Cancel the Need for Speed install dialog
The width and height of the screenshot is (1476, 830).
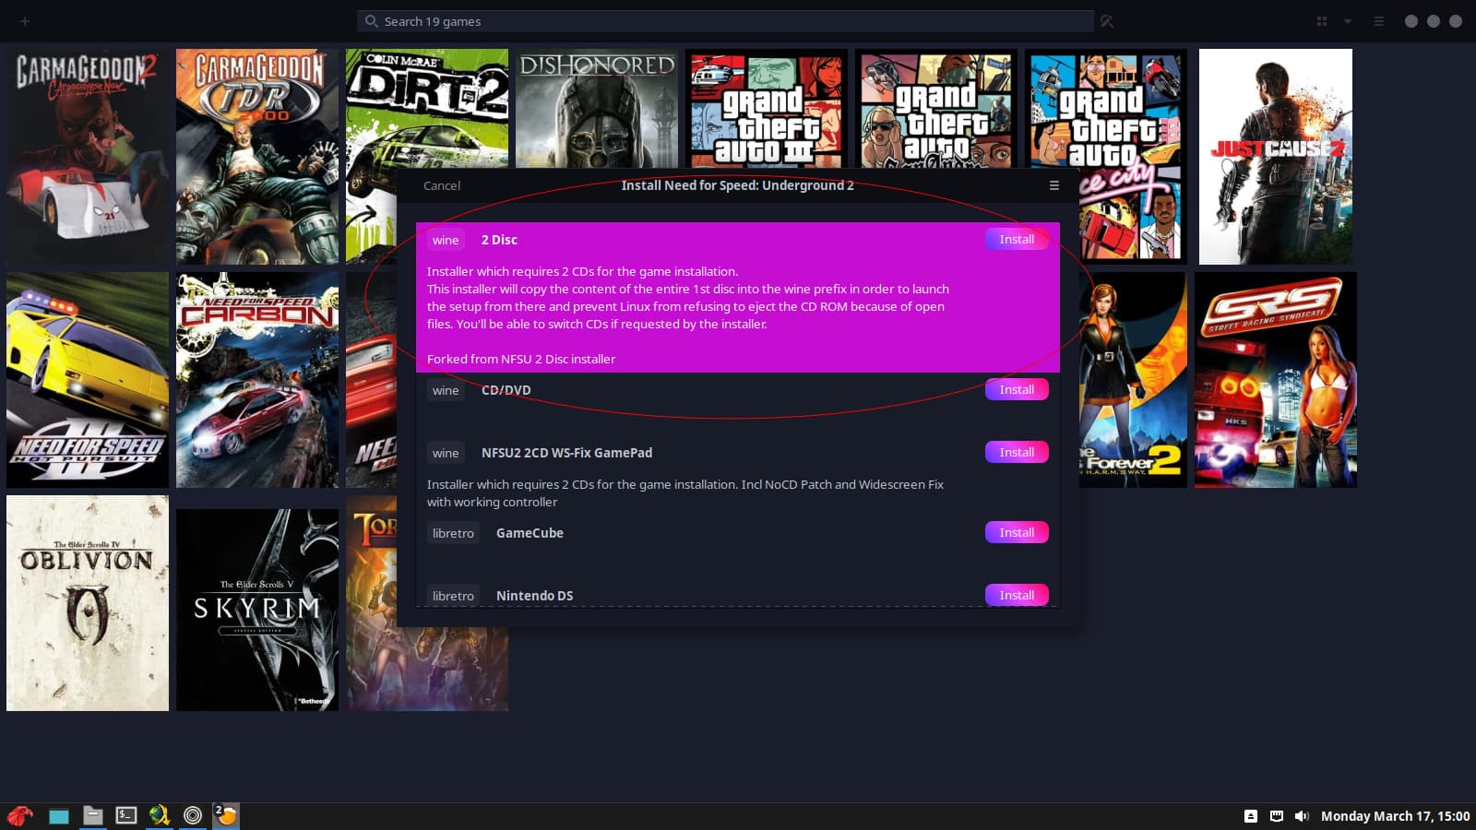(x=442, y=185)
